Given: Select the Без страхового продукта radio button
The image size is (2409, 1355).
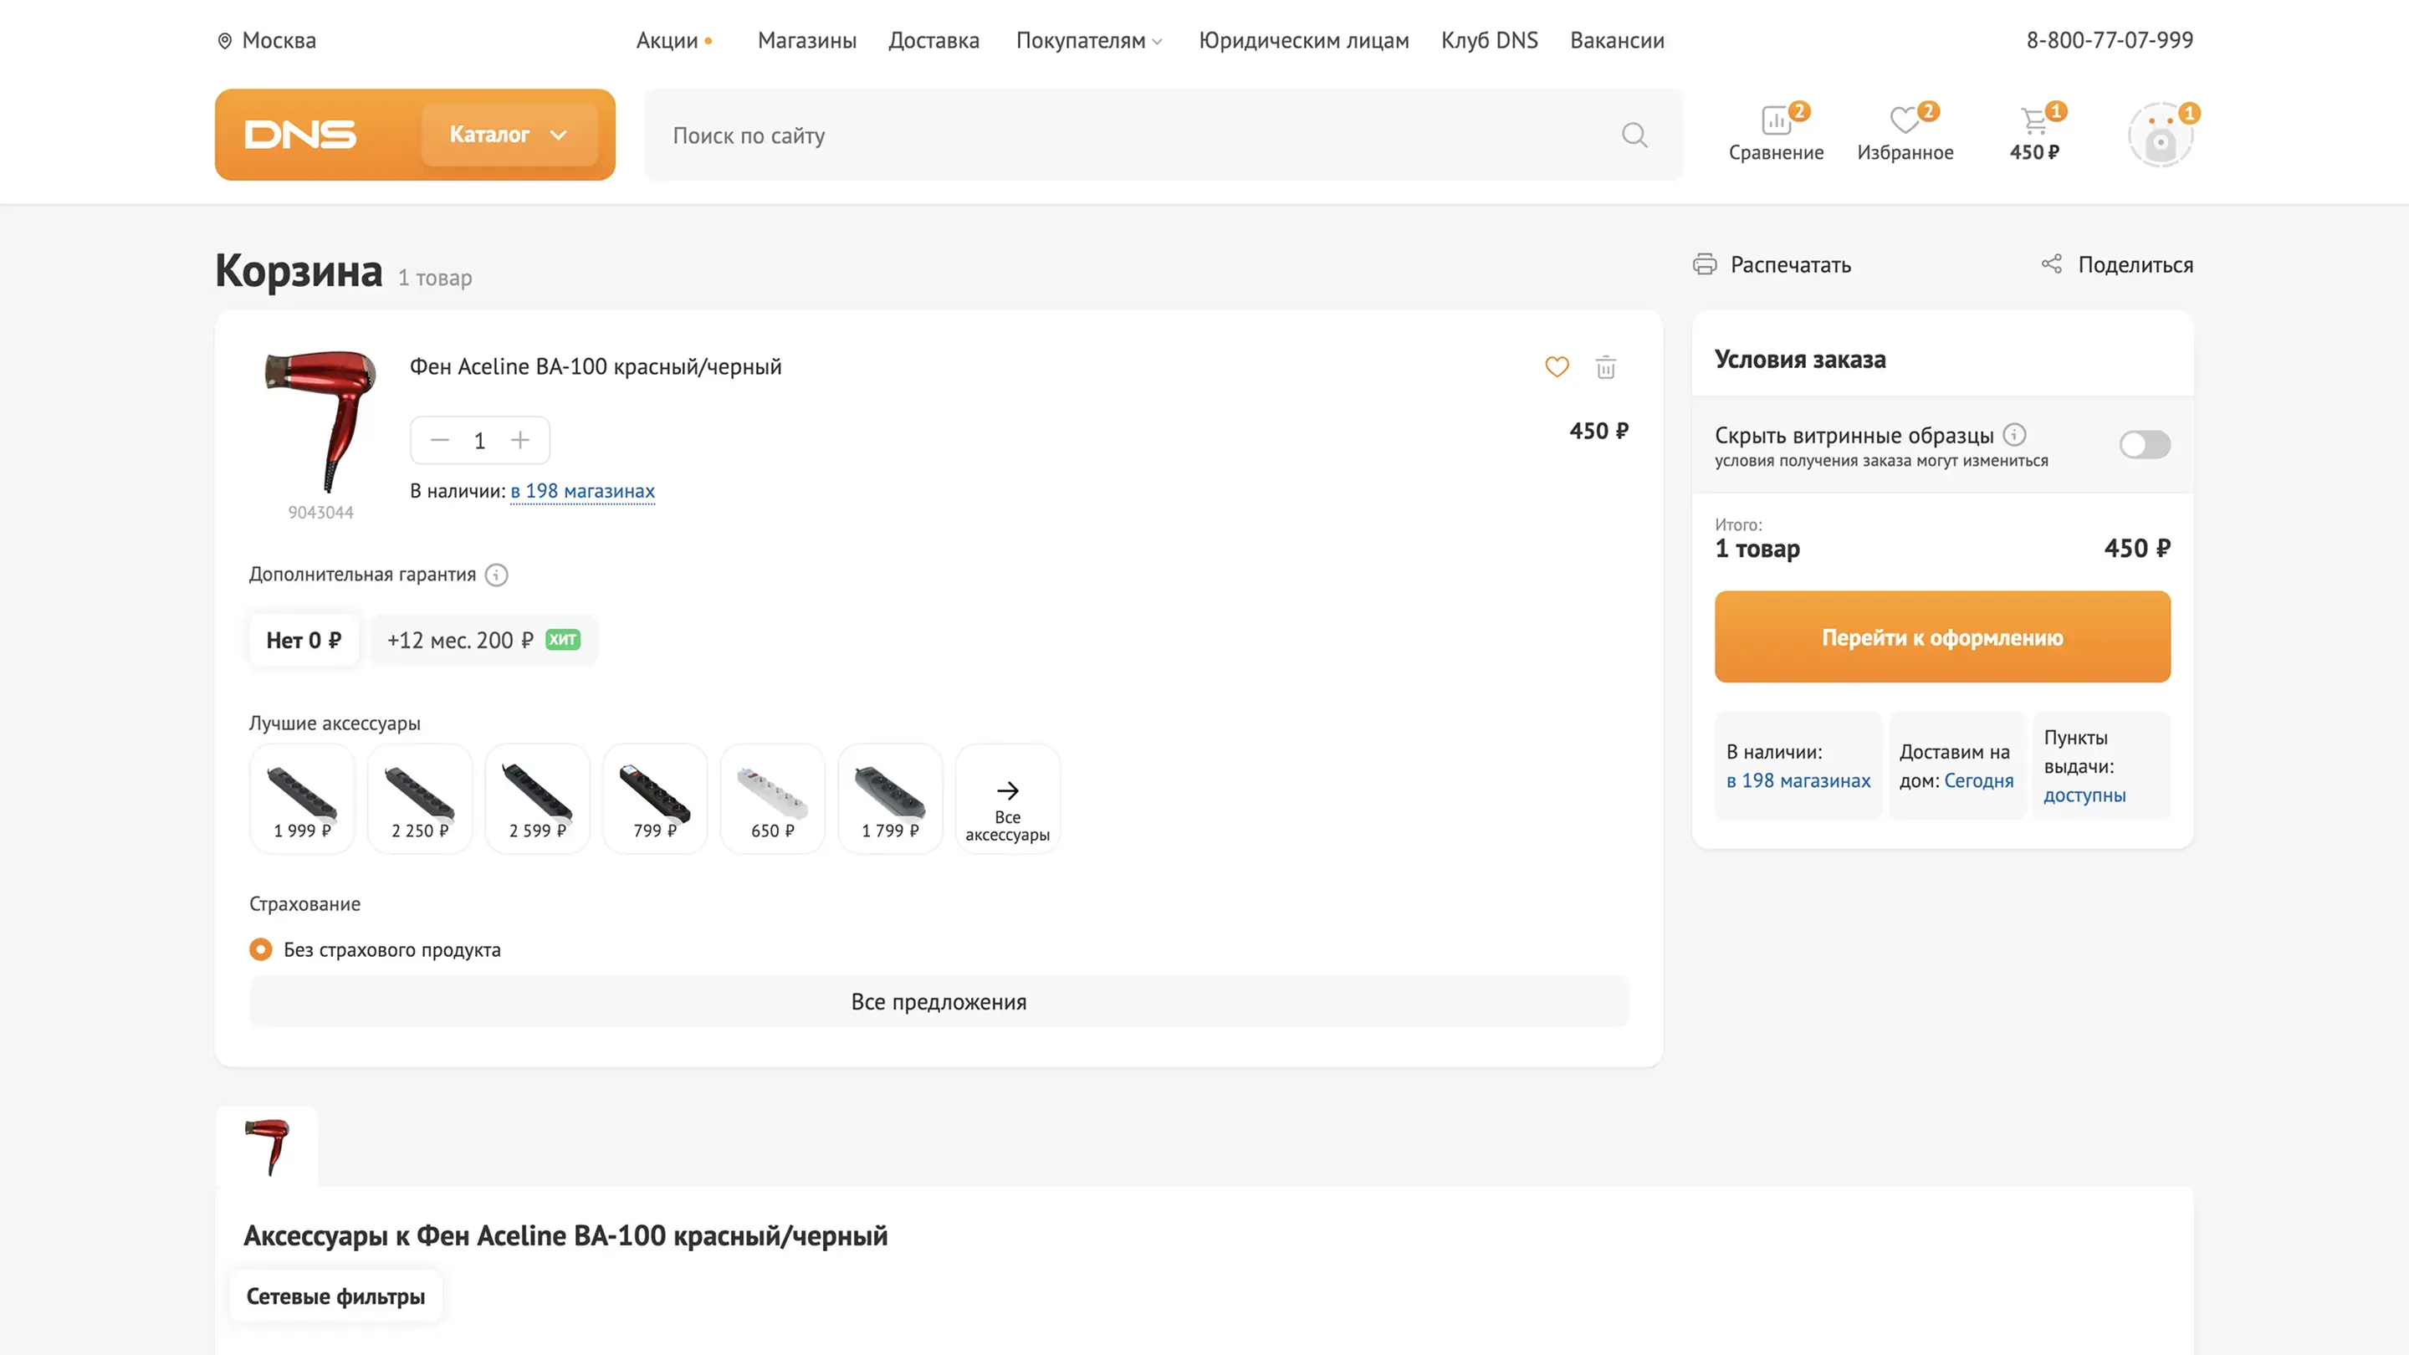Looking at the screenshot, I should click(x=261, y=949).
